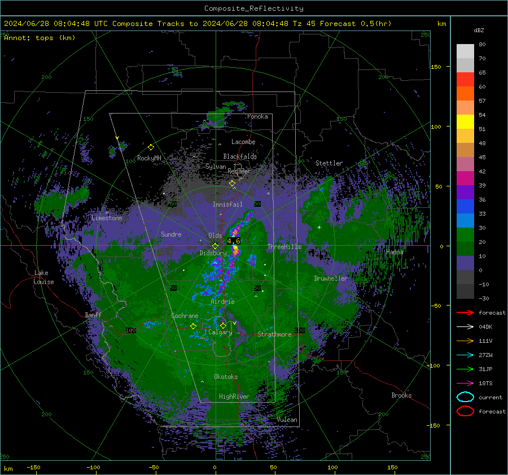Click the green 31JP arrow icon

[x=465, y=369]
